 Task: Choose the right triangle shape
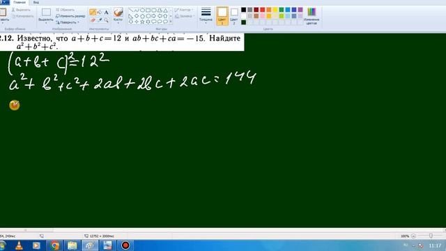[131, 16]
